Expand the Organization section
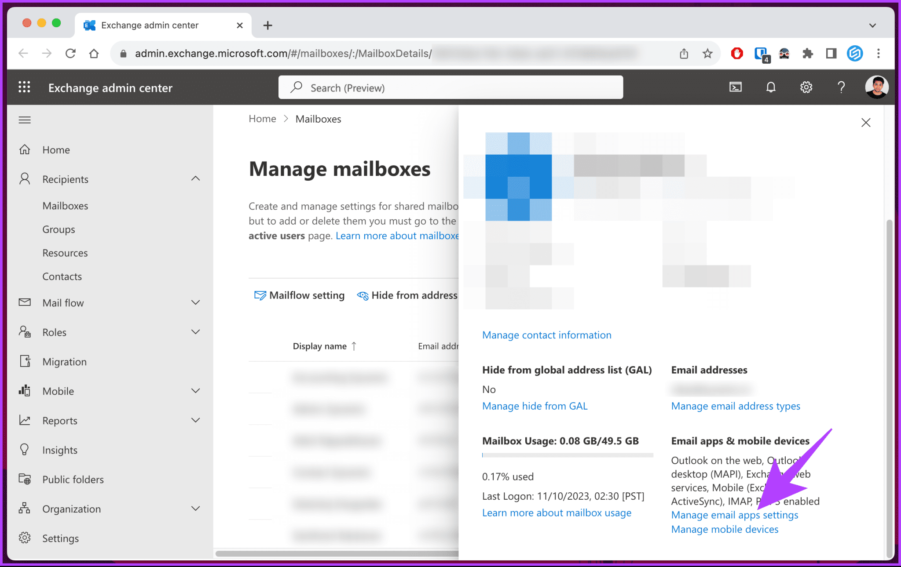Screen dimensions: 901x567 (195, 509)
